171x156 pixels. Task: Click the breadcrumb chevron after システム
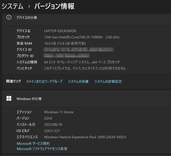[29, 6]
